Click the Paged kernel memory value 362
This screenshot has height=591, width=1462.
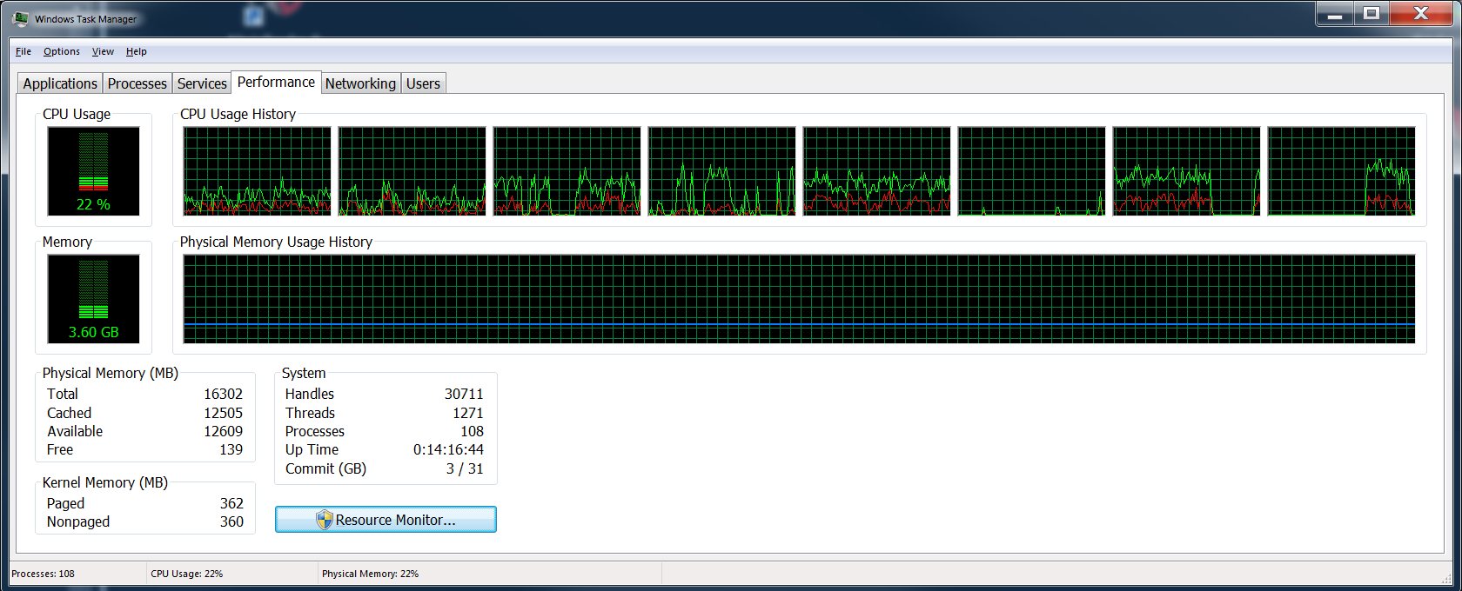(x=231, y=503)
